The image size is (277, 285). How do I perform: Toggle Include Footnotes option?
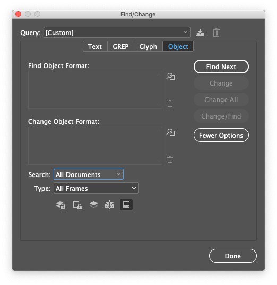coord(126,205)
